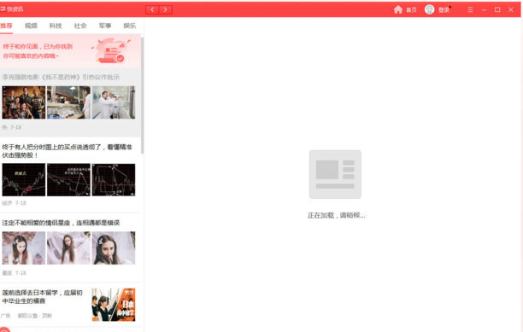Click the group movie poster thumbnail
The image size is (523, 332).
click(x=24, y=102)
